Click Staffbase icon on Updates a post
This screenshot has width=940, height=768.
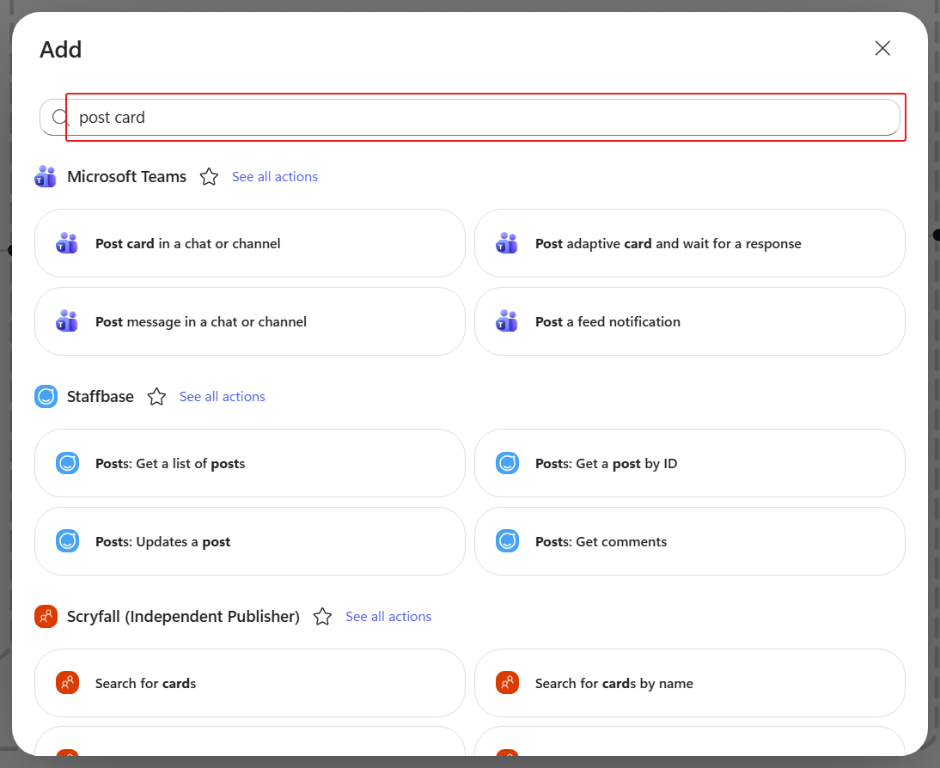pos(67,541)
